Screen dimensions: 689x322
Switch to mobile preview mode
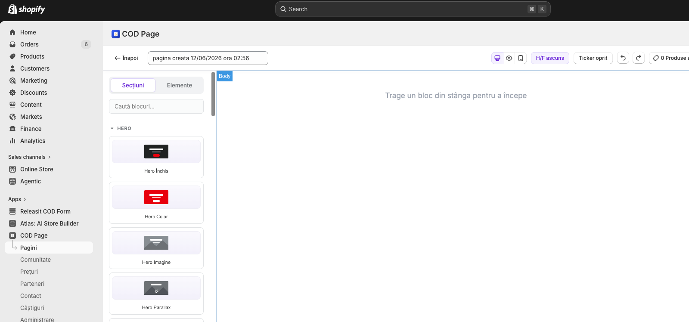pyautogui.click(x=521, y=58)
